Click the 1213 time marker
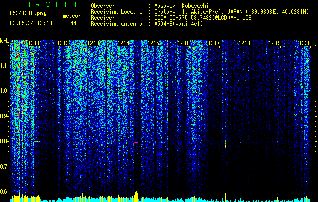This screenshot has height=202, width=318. [x=94, y=43]
